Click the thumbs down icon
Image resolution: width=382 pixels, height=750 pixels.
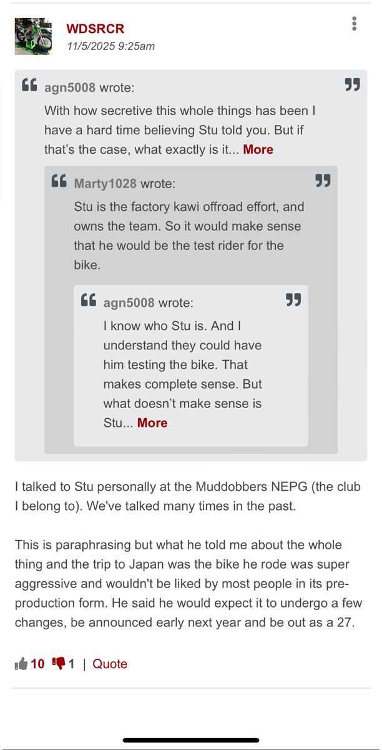coord(59,664)
